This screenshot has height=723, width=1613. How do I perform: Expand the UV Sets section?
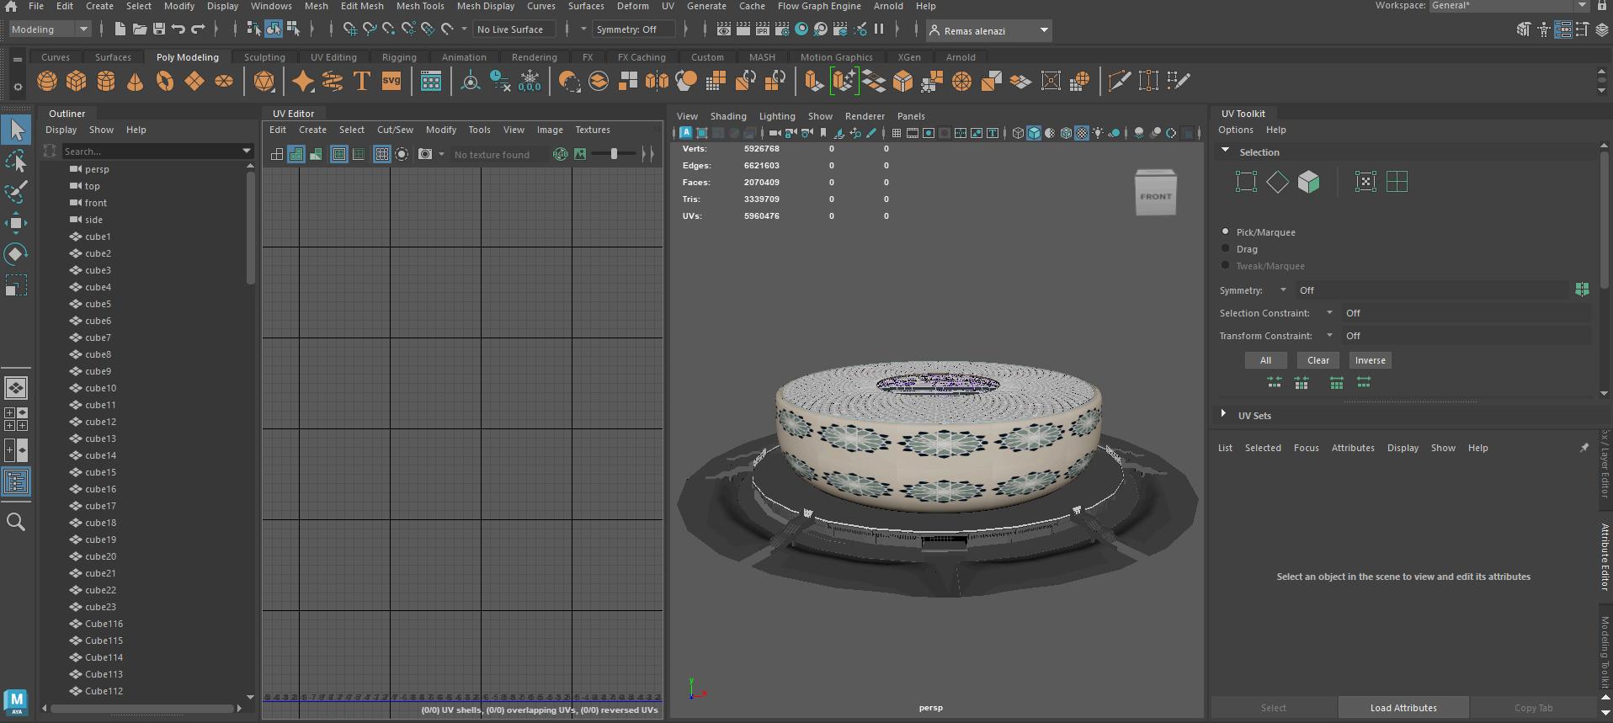tap(1223, 415)
